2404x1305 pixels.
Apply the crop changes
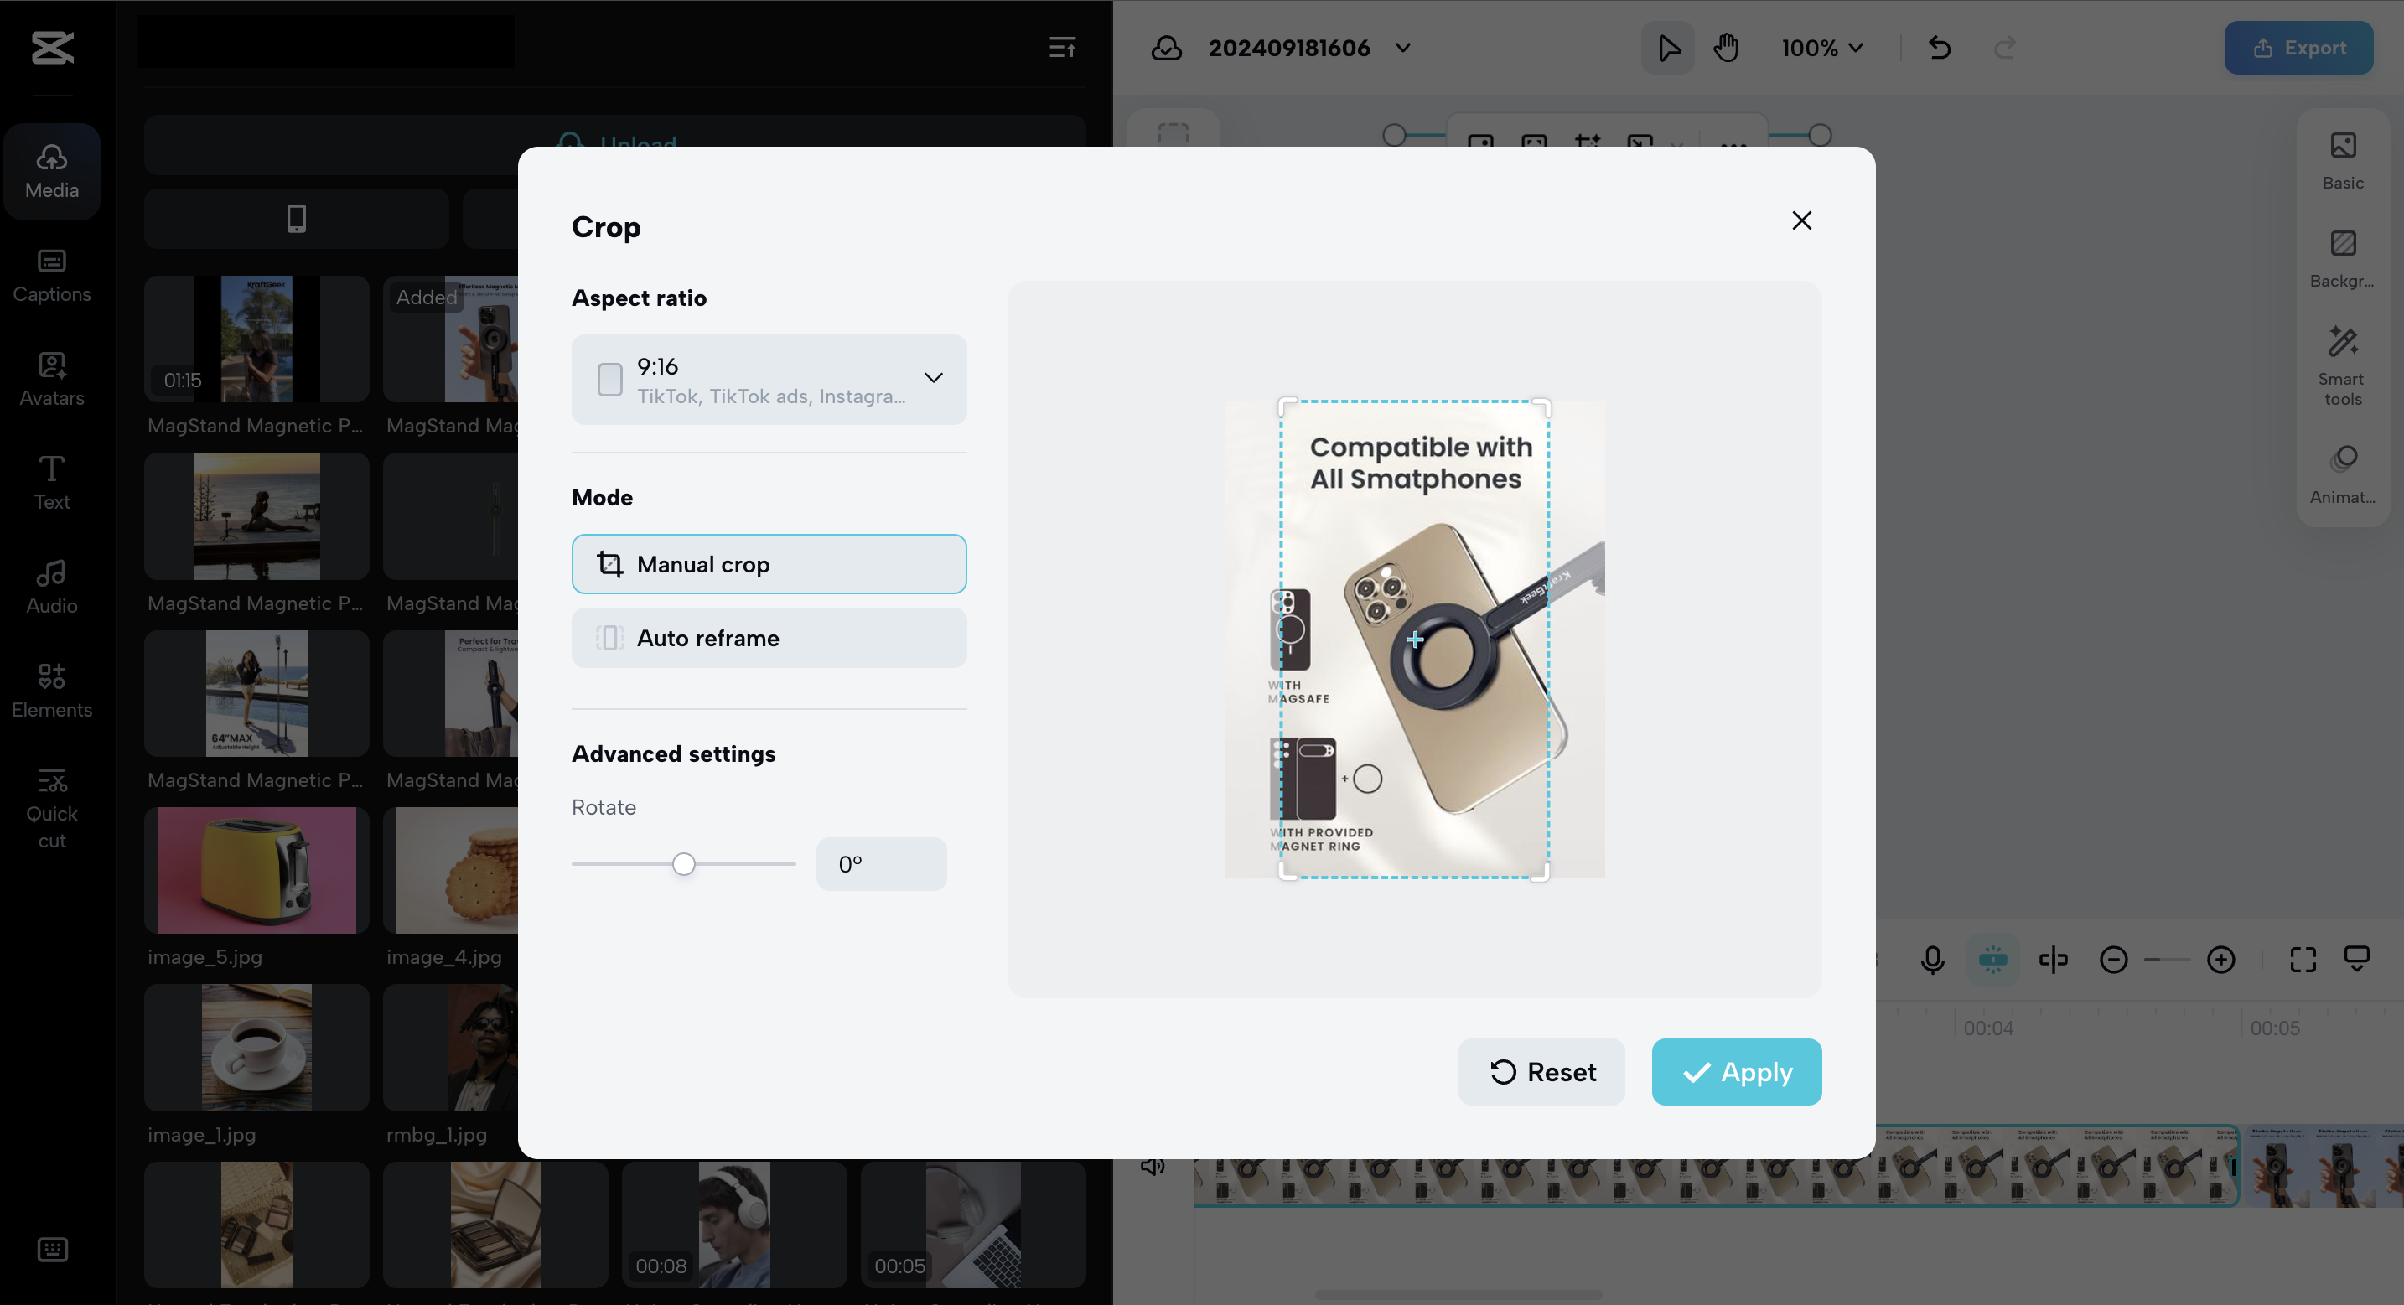click(x=1736, y=1072)
